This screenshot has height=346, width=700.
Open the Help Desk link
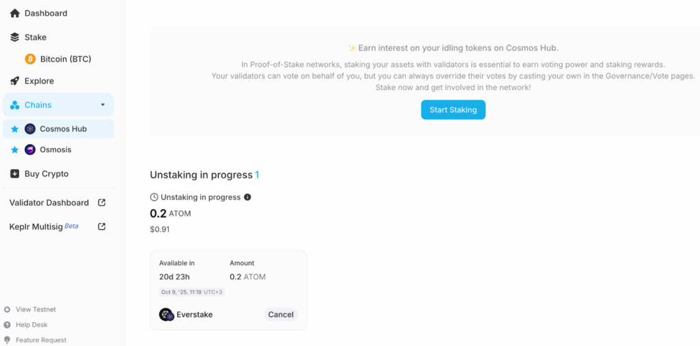click(x=31, y=325)
